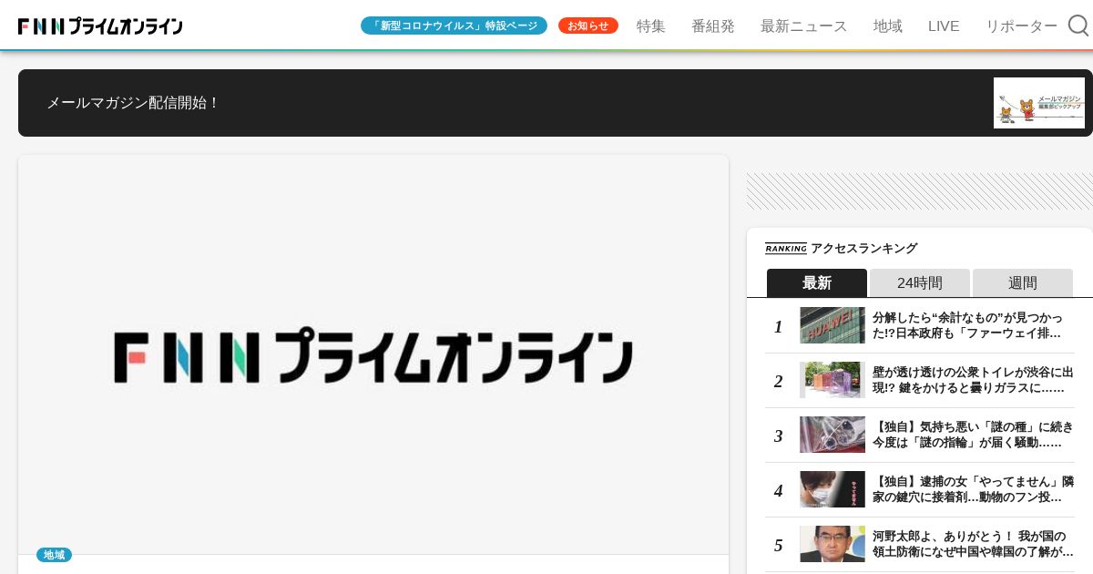1093x574 pixels.
Task: Click rank number 3
Action: coord(778,436)
